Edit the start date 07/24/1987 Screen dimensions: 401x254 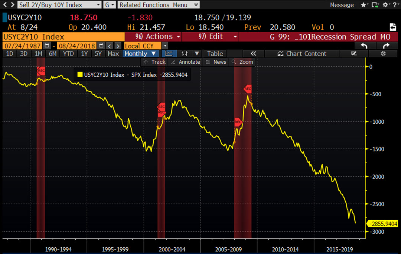coord(23,46)
